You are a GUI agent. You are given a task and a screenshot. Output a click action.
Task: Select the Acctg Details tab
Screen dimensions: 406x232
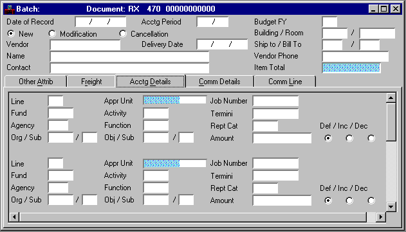tap(151, 81)
